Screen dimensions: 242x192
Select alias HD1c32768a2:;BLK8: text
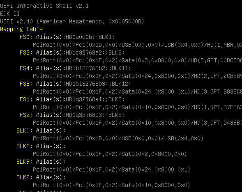pos(95,53)
